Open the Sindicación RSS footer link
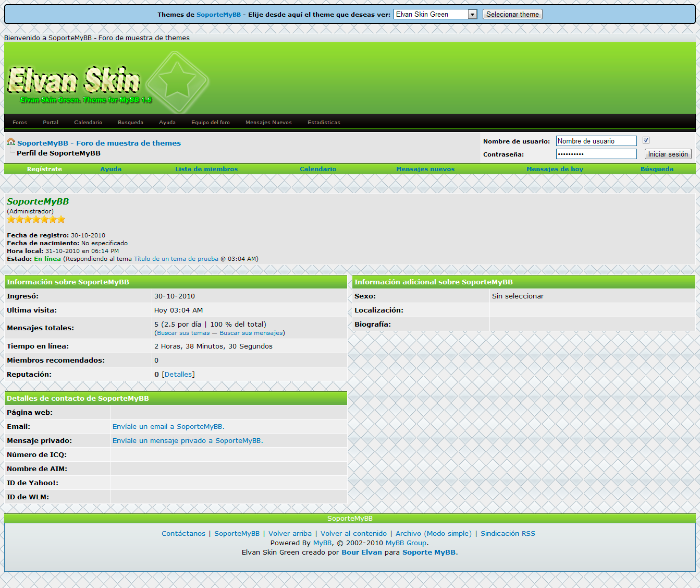700x588 pixels. click(508, 534)
